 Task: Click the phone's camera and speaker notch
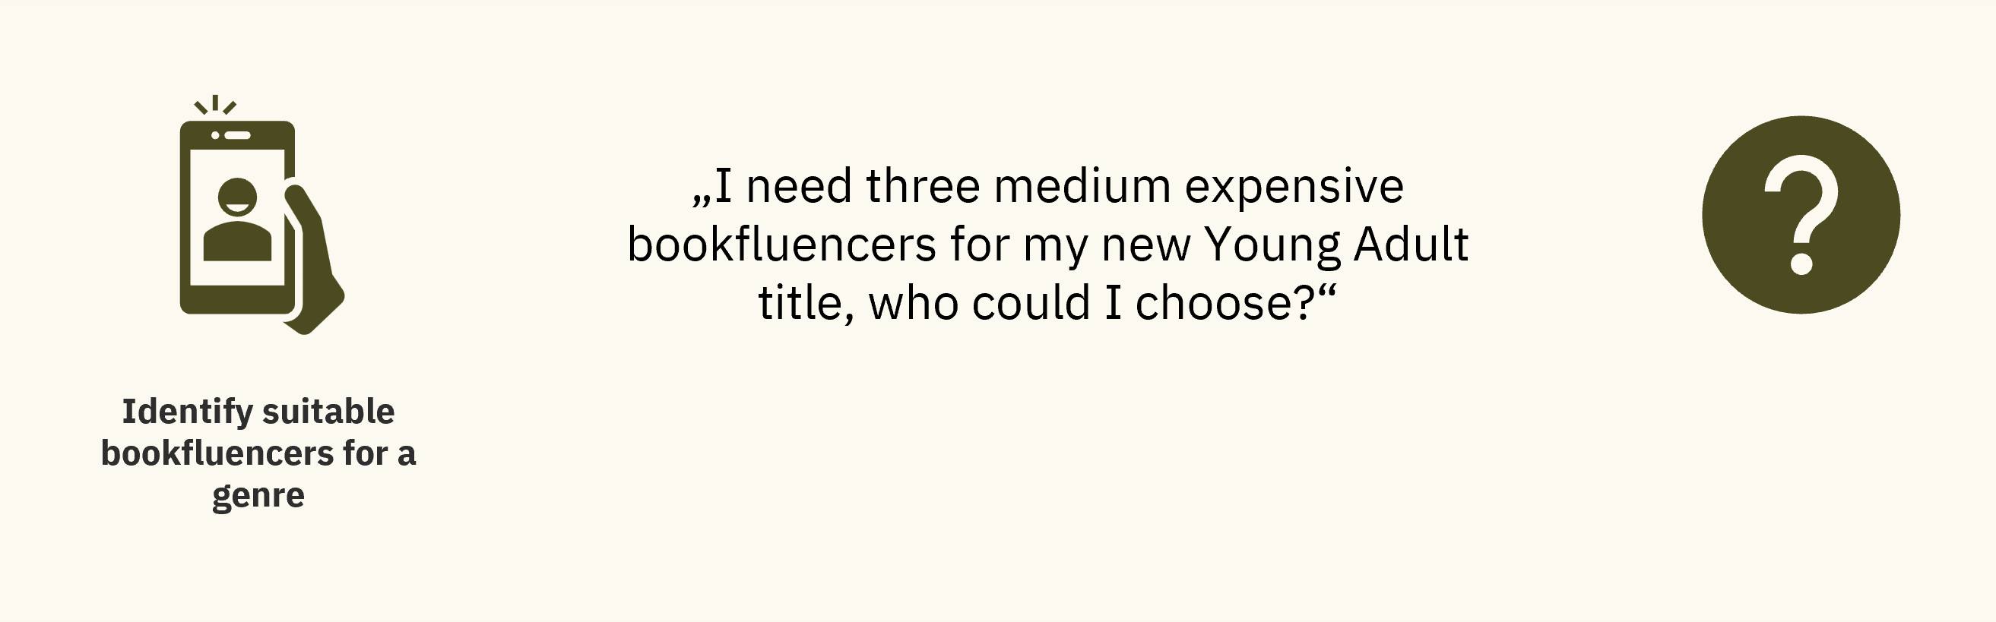click(x=232, y=134)
